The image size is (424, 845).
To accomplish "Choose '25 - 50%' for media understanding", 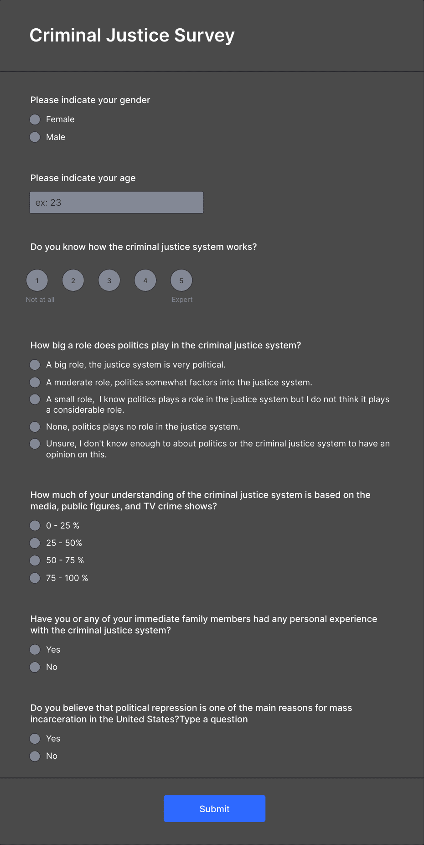I will coord(35,543).
